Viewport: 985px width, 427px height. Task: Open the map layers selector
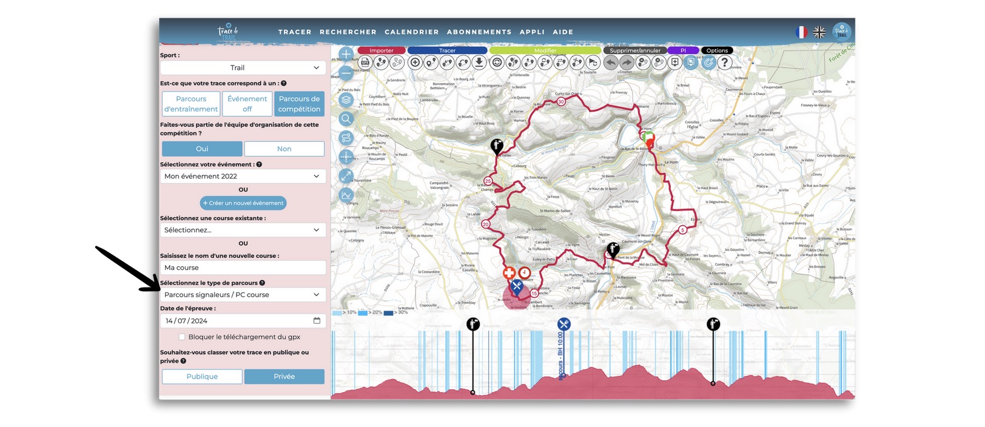tap(346, 99)
